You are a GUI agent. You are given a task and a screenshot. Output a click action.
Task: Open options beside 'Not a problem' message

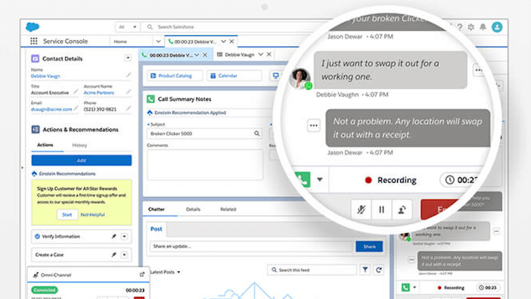(x=314, y=126)
